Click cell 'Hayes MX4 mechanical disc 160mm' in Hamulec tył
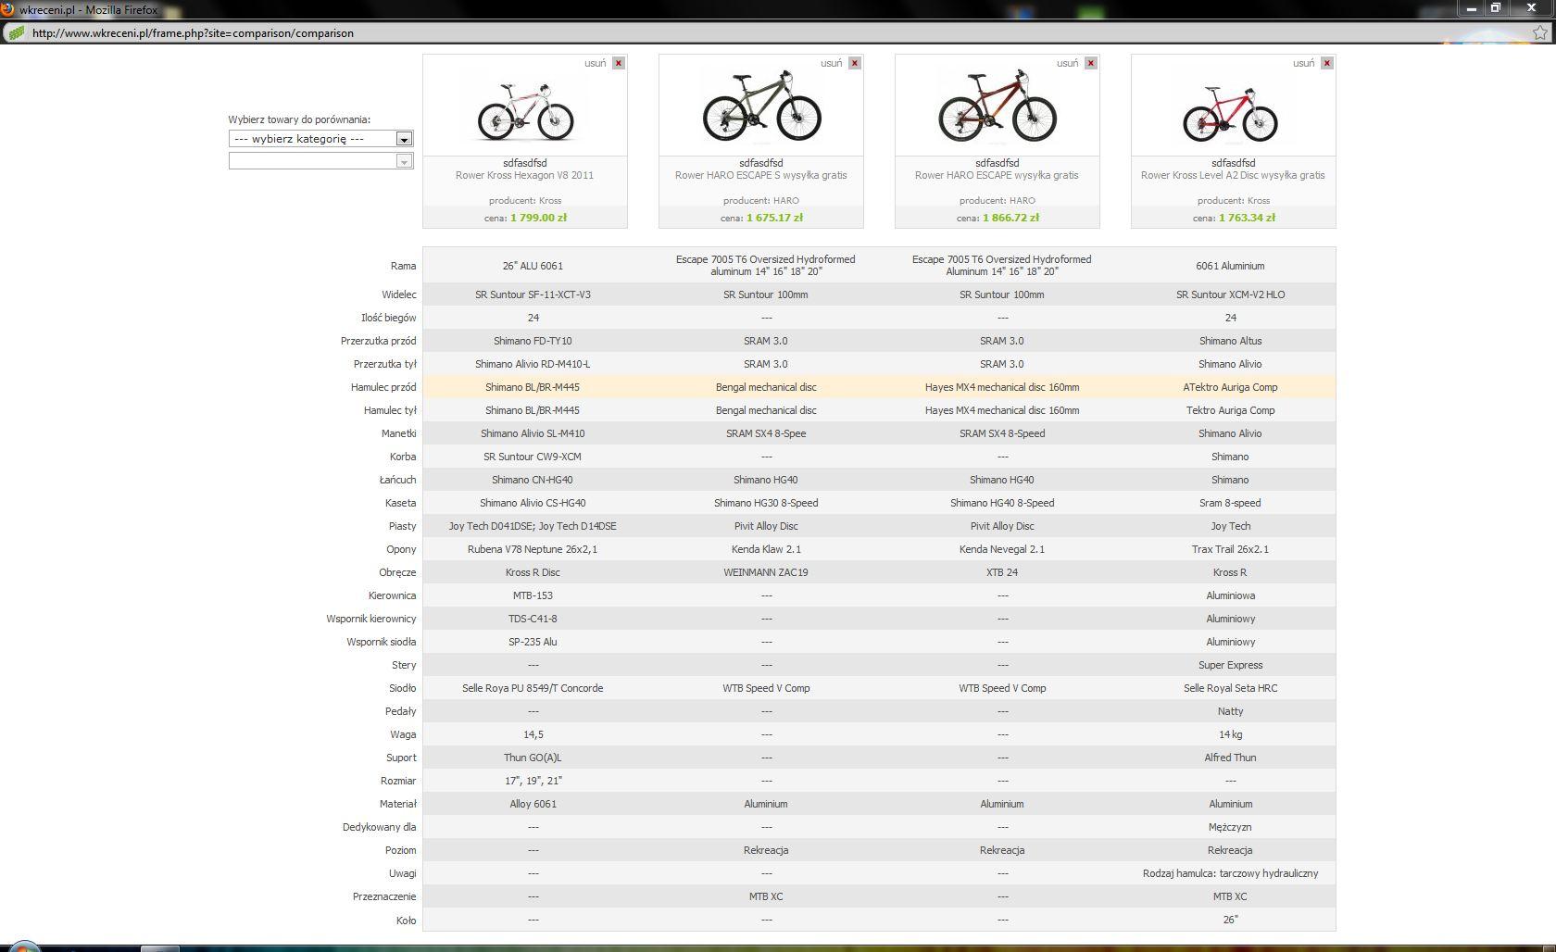 [x=1002, y=410]
